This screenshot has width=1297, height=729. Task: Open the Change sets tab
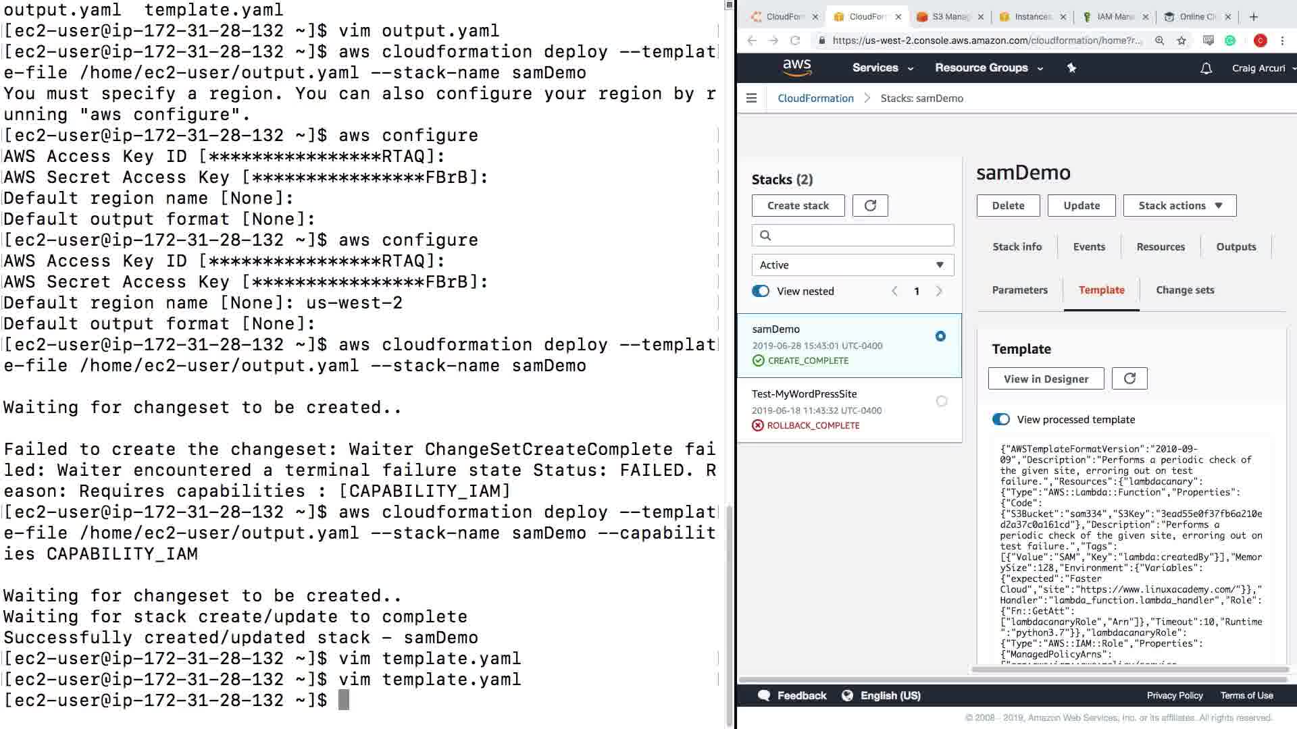tap(1185, 290)
